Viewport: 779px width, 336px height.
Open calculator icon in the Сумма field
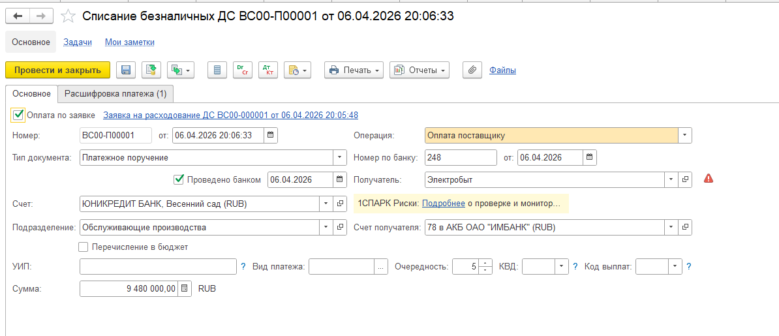pos(185,288)
